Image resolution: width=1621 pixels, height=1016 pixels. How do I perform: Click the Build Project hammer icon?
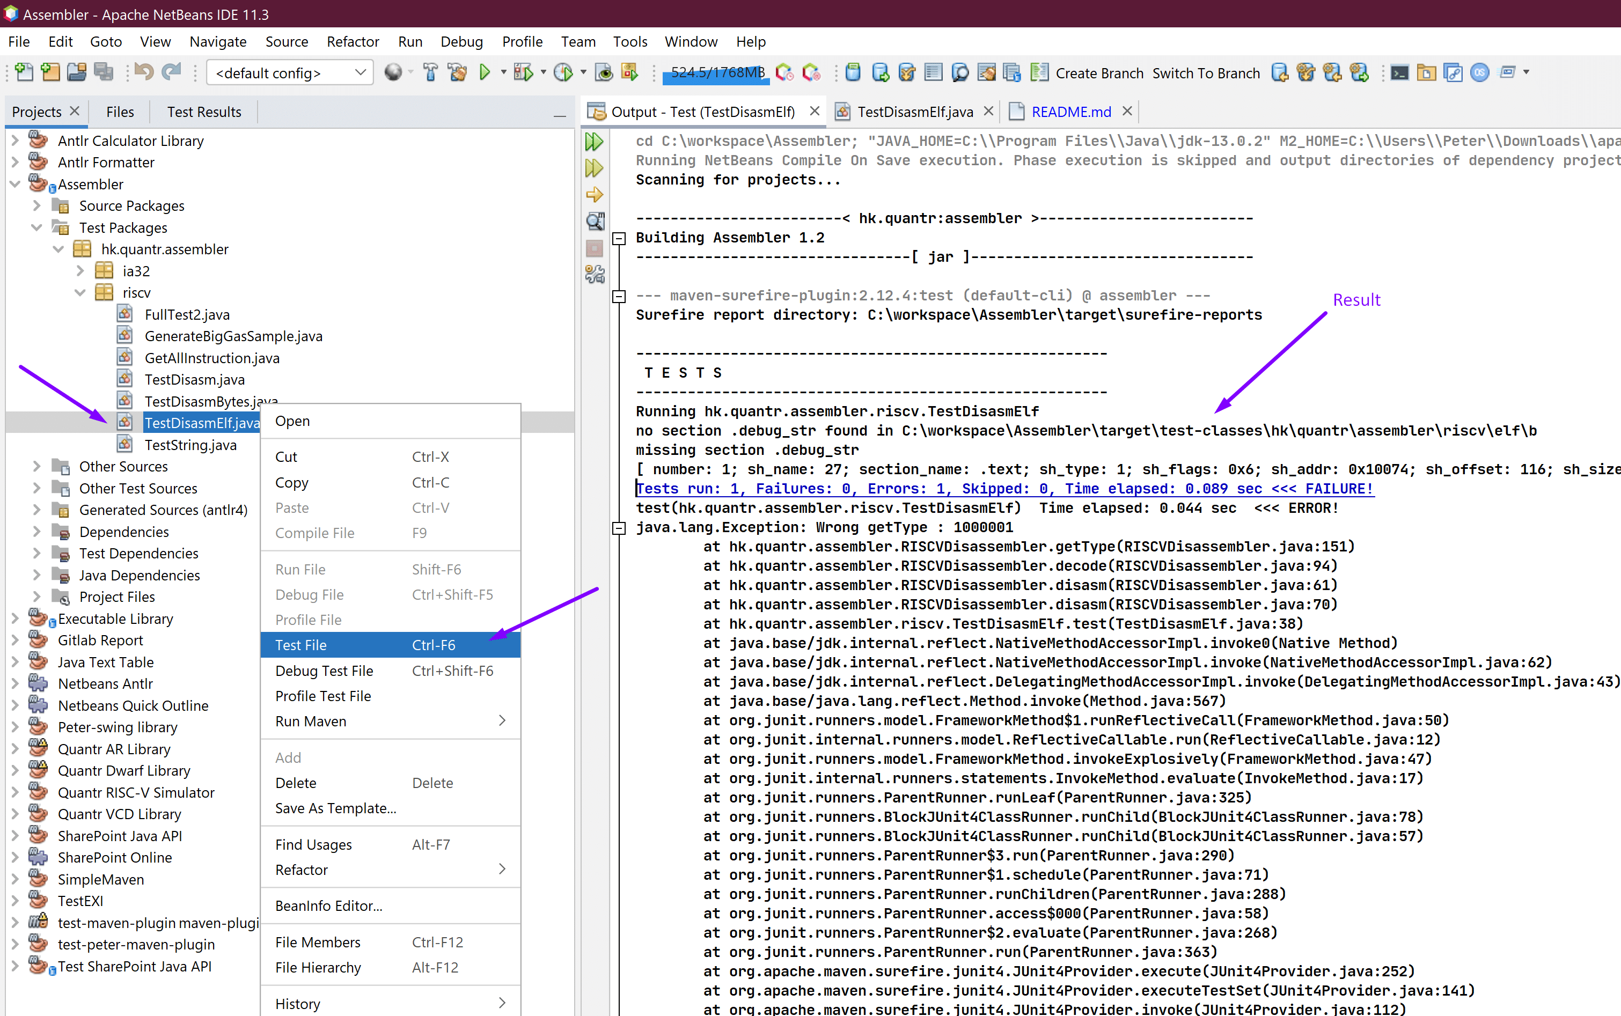click(x=430, y=72)
